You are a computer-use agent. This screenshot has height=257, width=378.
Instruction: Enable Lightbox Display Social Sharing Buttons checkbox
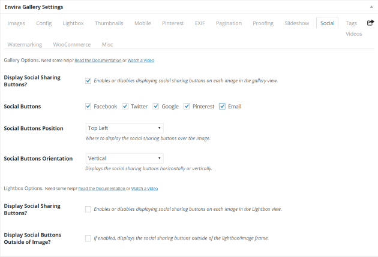pos(88,209)
